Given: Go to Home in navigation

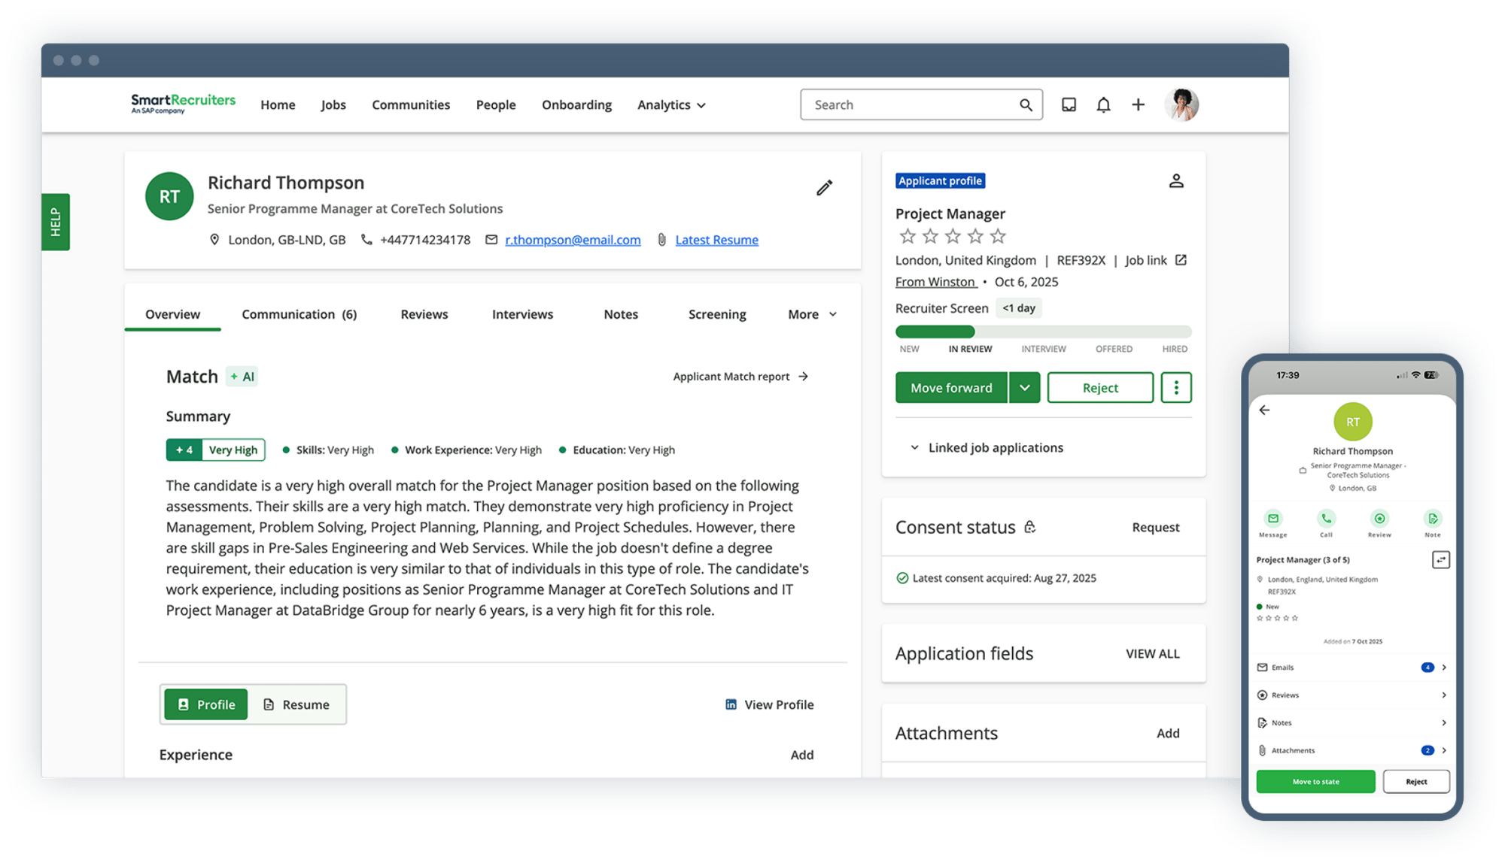Looking at the screenshot, I should pyautogui.click(x=278, y=104).
